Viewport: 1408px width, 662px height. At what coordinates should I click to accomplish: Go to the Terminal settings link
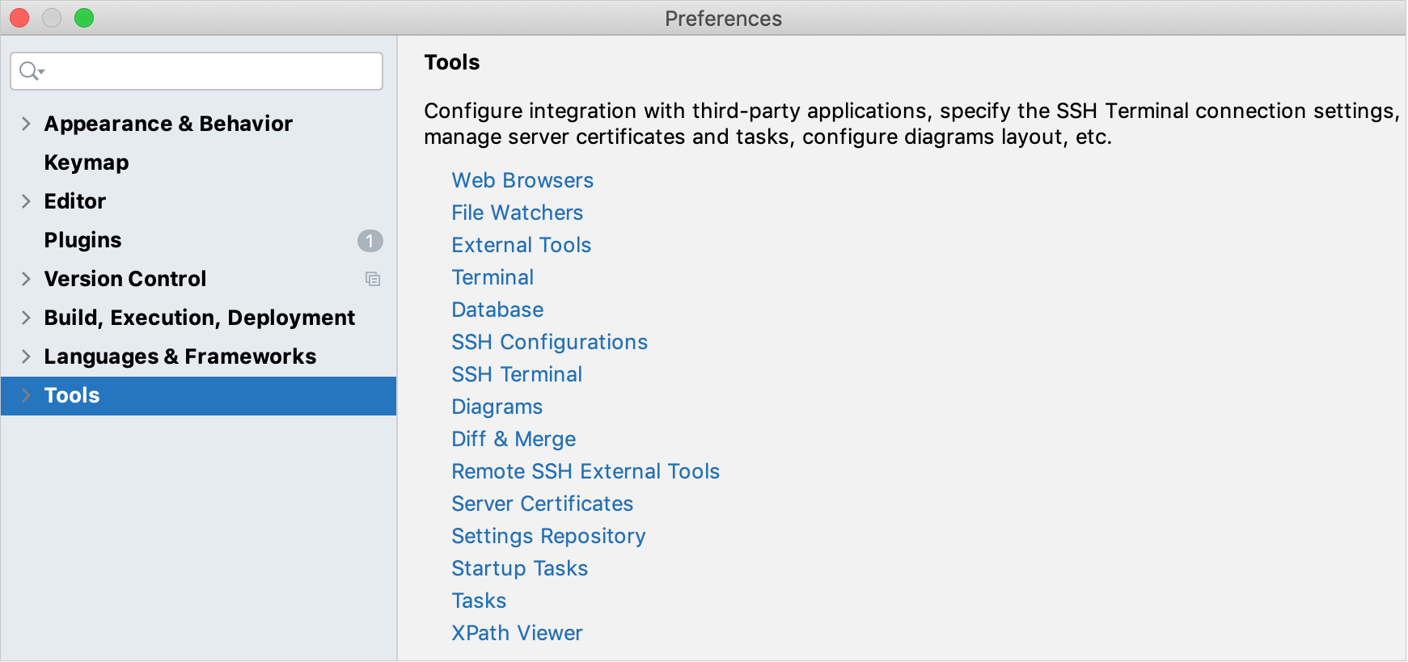click(x=493, y=277)
